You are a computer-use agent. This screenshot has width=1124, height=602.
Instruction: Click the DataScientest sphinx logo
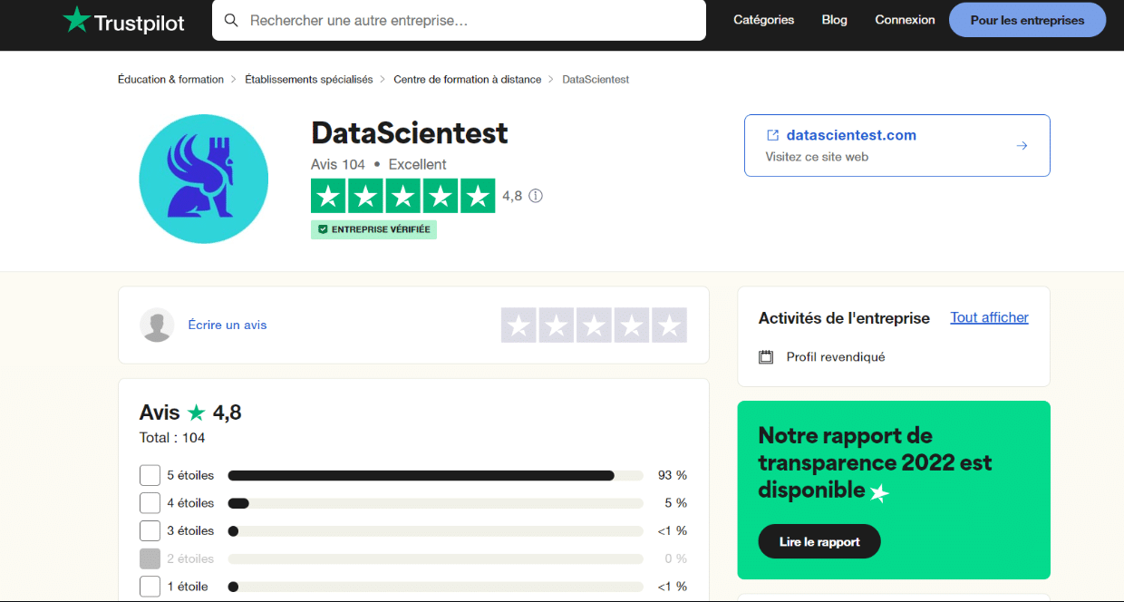[203, 179]
